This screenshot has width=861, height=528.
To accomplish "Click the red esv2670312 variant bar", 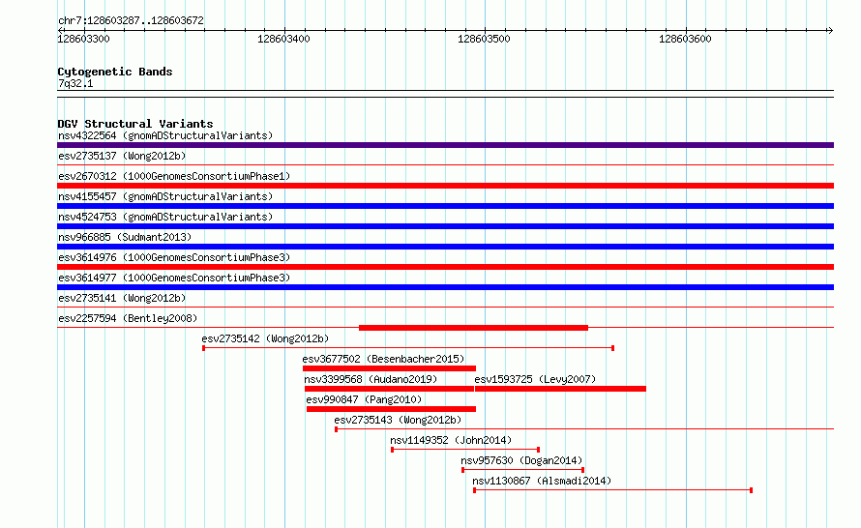I will [x=445, y=186].
